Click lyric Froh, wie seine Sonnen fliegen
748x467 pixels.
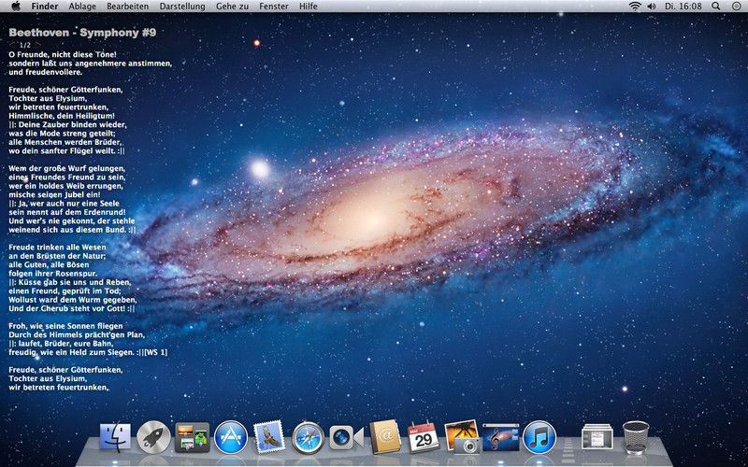[x=65, y=326]
